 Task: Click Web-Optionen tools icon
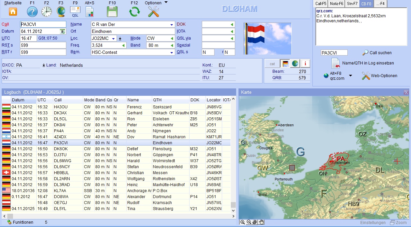tap(366, 76)
